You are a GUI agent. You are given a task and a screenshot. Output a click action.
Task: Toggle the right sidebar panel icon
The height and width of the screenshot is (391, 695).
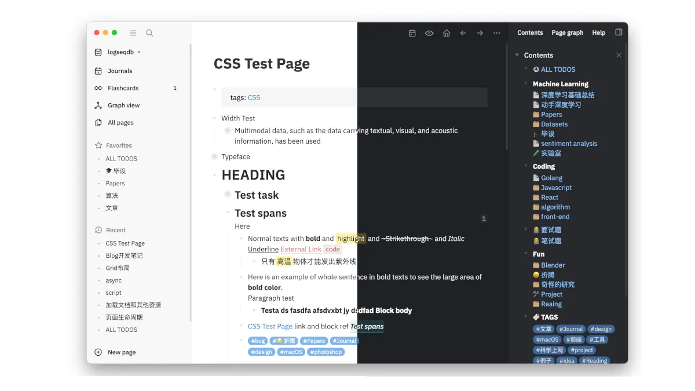pos(619,32)
